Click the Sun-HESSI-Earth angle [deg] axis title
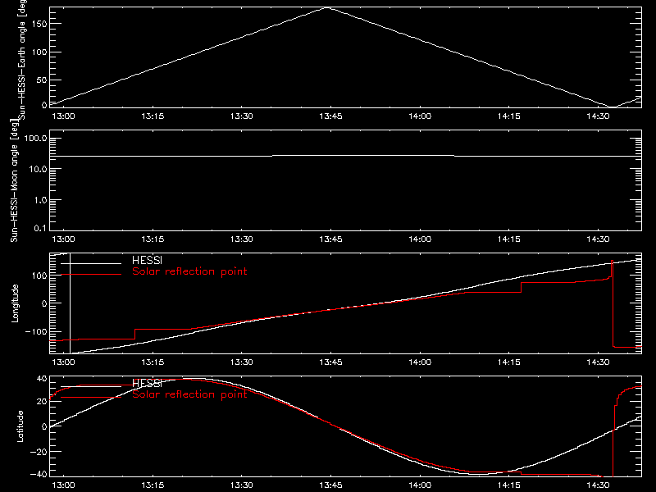The width and height of the screenshot is (656, 492). click(x=22, y=59)
